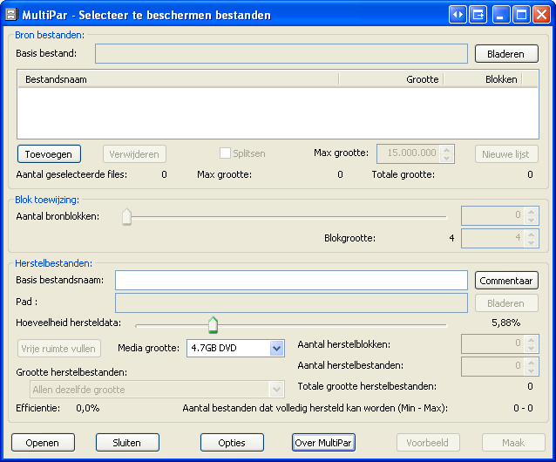Click the 5,88% hersteldata percentage value

tap(506, 323)
